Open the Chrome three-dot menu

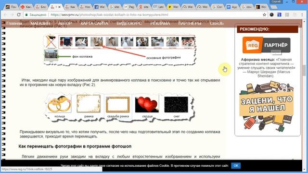tap(302, 15)
